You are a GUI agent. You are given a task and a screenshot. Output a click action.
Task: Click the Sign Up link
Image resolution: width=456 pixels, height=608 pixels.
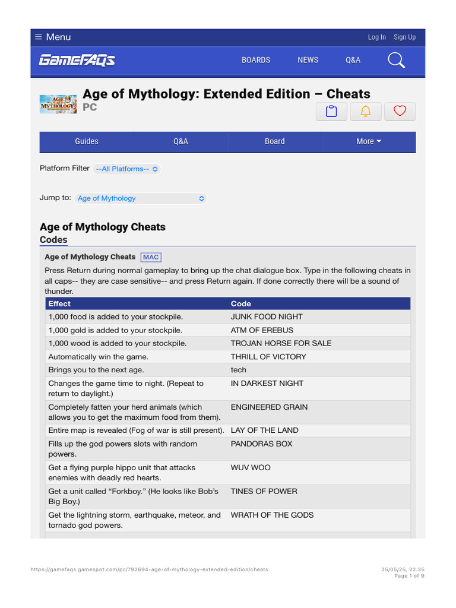(x=404, y=37)
